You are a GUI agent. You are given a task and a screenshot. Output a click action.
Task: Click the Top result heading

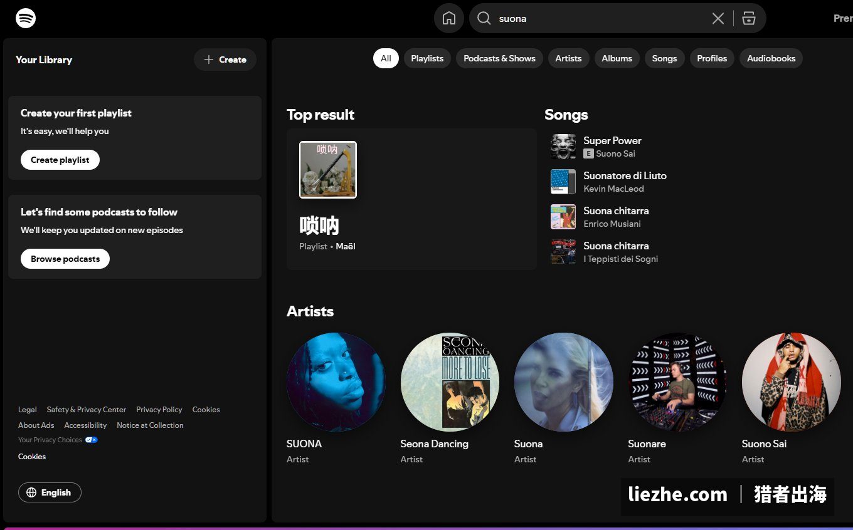click(321, 115)
